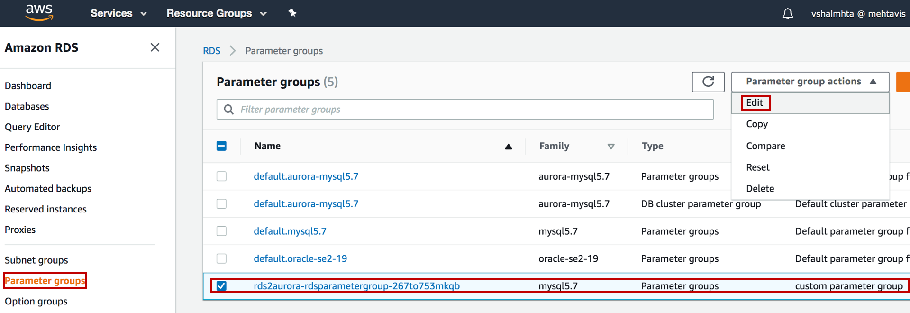Collapse the Parameter group actions dropdown
This screenshot has width=910, height=313.
pos(810,82)
